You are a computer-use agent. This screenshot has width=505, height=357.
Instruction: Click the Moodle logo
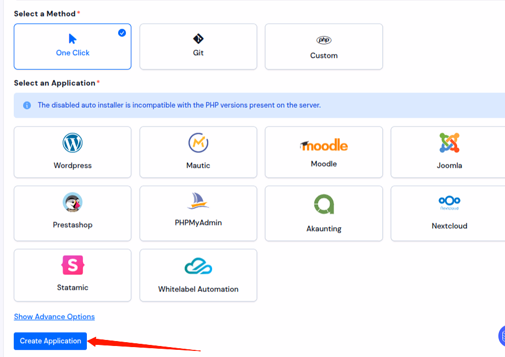324,145
